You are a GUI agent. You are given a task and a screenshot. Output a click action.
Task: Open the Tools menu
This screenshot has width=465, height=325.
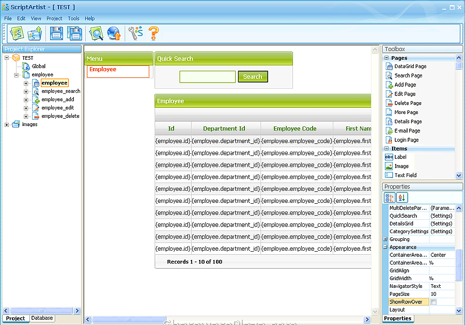(x=73, y=19)
